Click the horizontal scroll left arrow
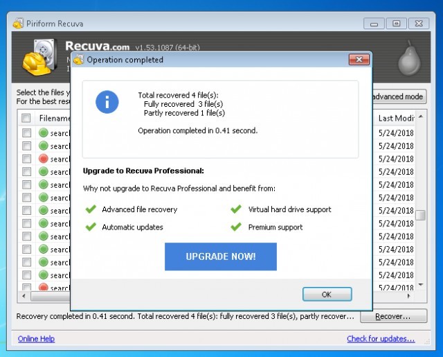The width and height of the screenshot is (443, 357). 24,296
